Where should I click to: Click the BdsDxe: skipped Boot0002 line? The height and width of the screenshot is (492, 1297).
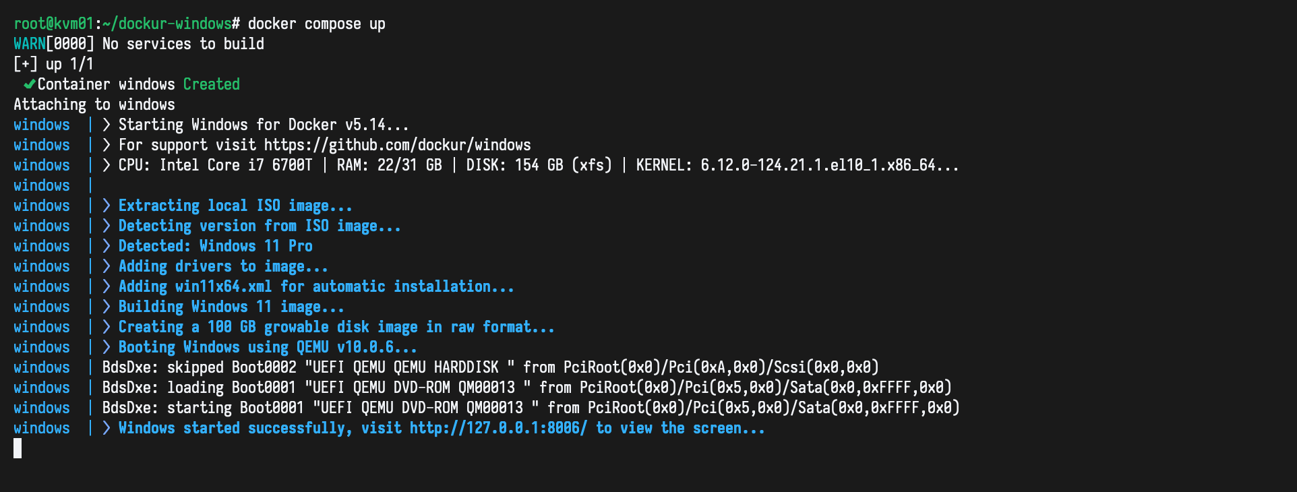coord(491,367)
